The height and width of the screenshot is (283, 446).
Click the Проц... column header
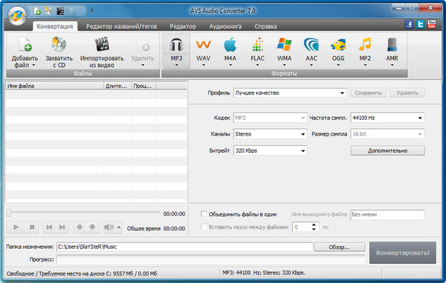pyautogui.click(x=144, y=86)
